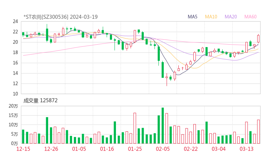The height and width of the screenshot is (157, 264).
Task: Click the *ST衣尚[SZ300536] 2024-03-19 title
Action: [60, 17]
